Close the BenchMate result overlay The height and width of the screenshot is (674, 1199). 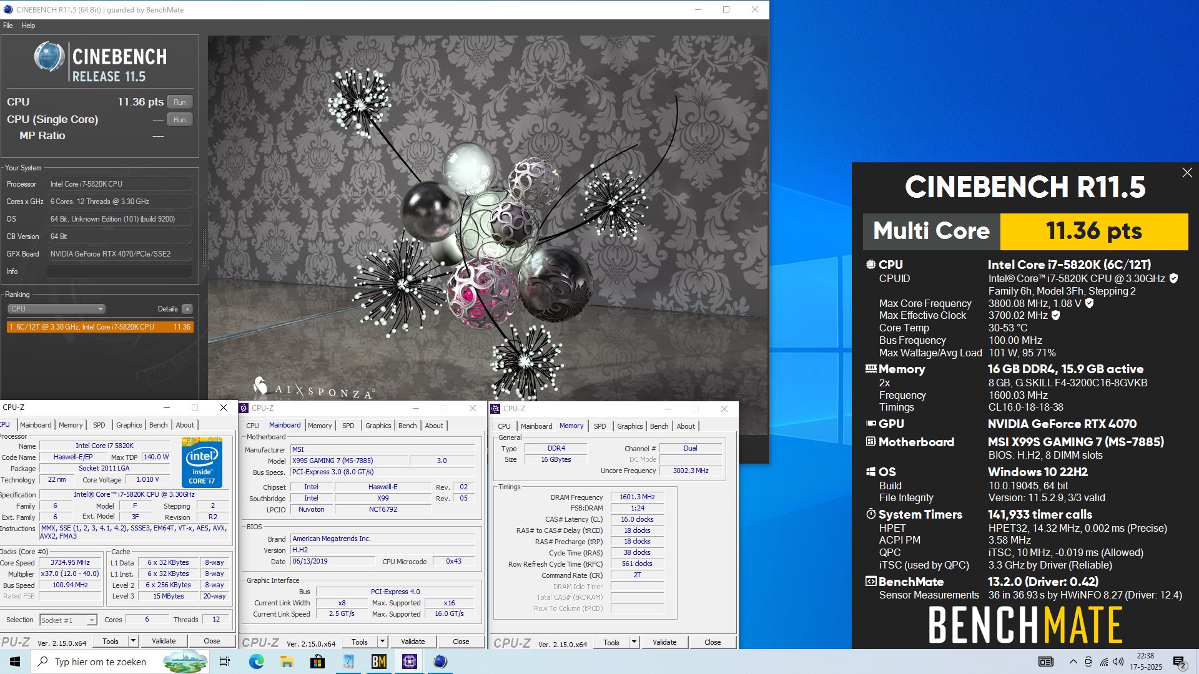1187,173
